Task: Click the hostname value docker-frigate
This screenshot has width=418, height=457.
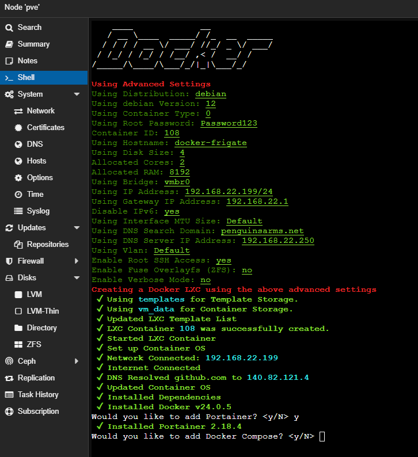Action: coord(211,143)
